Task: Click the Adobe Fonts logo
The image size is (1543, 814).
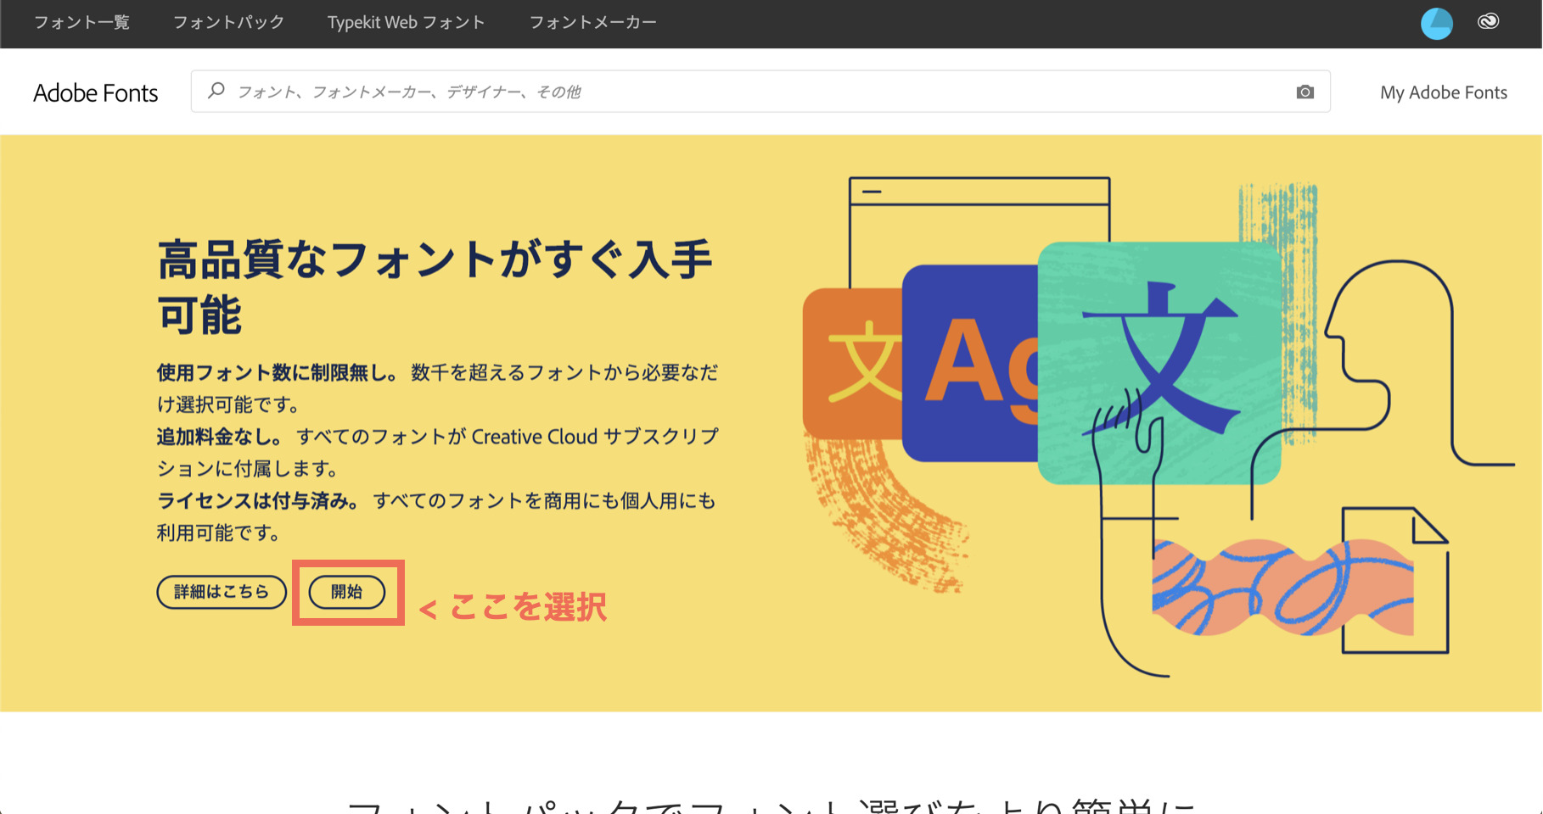Action: (x=95, y=92)
